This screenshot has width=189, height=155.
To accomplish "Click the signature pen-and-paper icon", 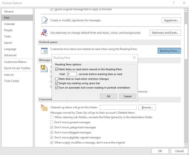I will point(45,20).
